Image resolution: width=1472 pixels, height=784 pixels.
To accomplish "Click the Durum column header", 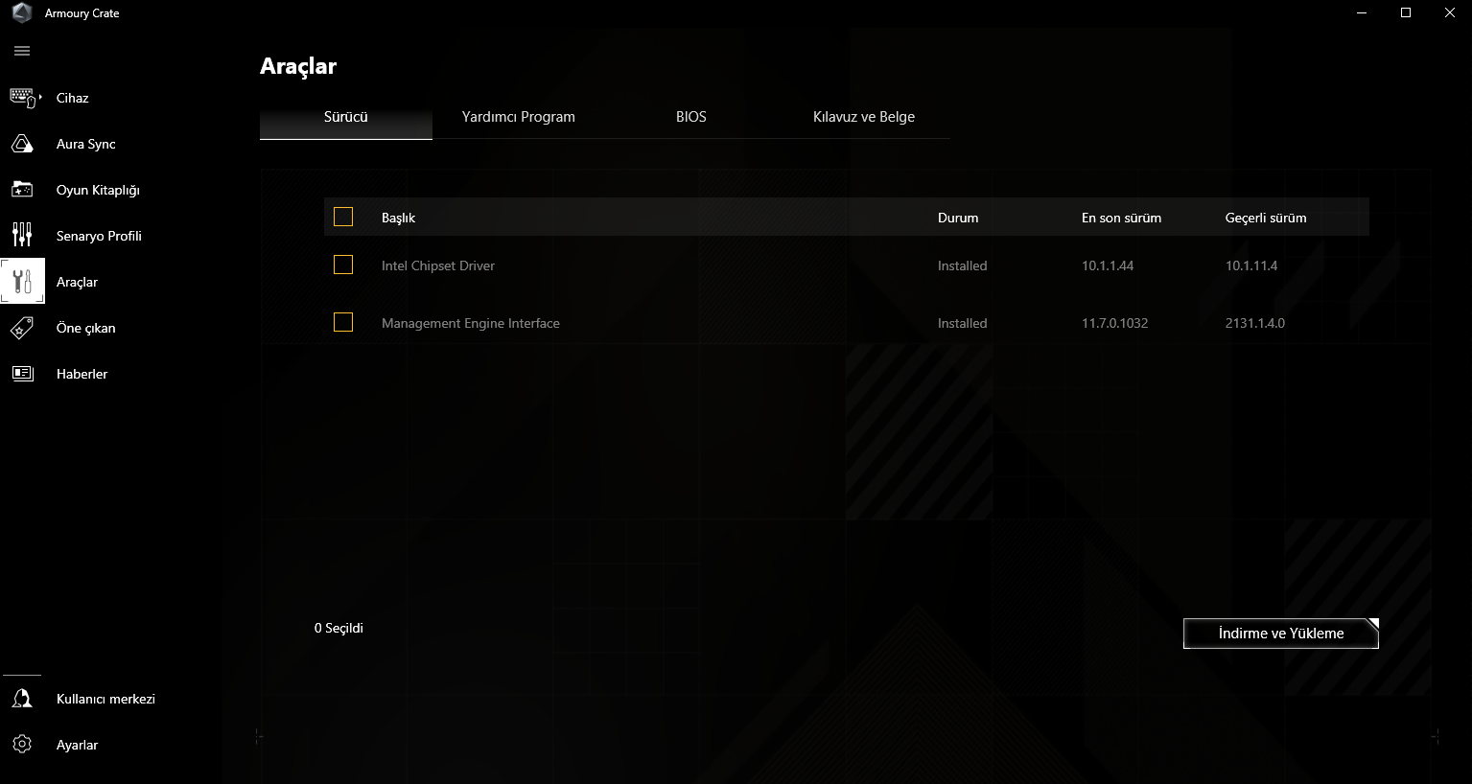I will [958, 218].
